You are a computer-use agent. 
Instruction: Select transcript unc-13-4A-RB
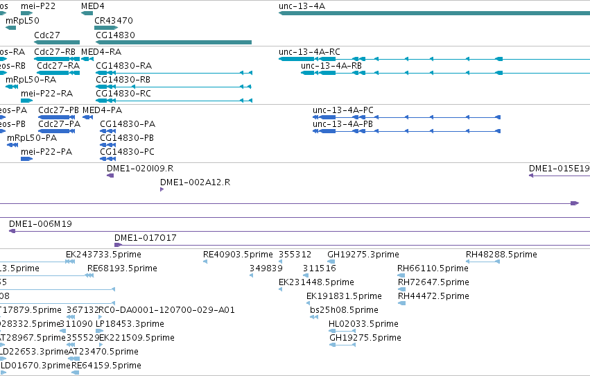[x=446, y=73]
